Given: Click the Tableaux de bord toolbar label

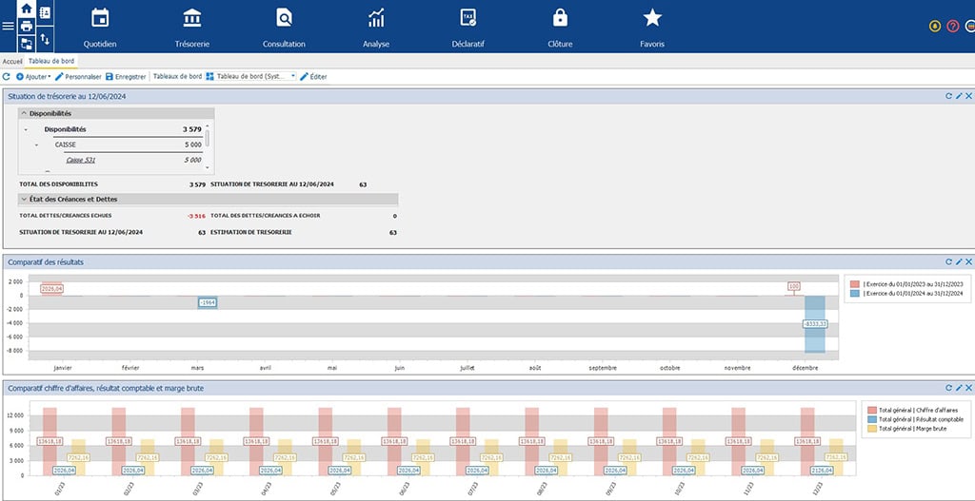Looking at the screenshot, I should pos(177,76).
